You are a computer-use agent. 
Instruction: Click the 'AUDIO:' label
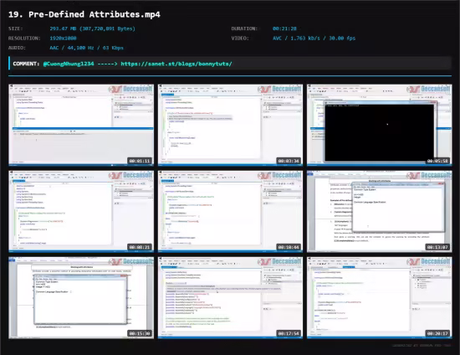tap(17, 48)
